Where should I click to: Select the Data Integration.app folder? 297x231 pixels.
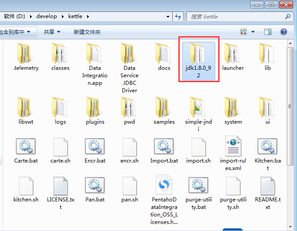click(x=95, y=64)
